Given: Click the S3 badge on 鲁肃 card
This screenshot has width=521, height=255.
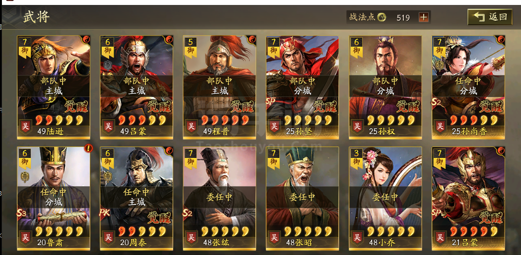Looking at the screenshot, I should coord(22,213).
